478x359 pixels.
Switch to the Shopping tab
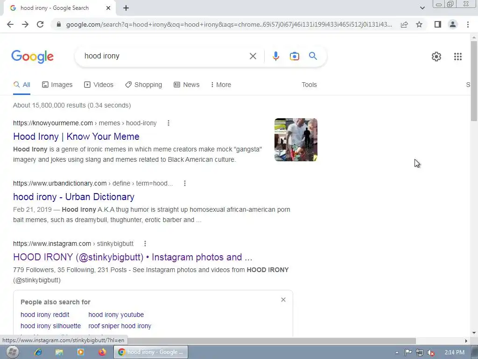coord(144,85)
